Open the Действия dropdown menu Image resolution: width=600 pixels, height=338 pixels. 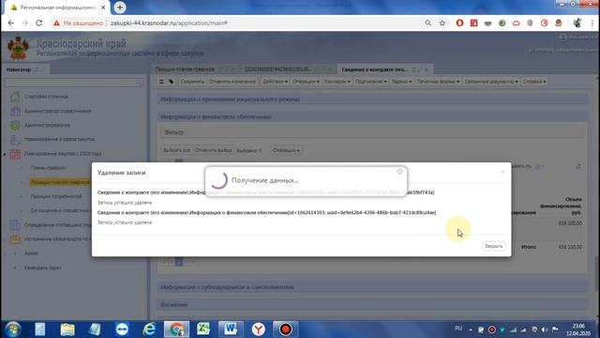(275, 82)
